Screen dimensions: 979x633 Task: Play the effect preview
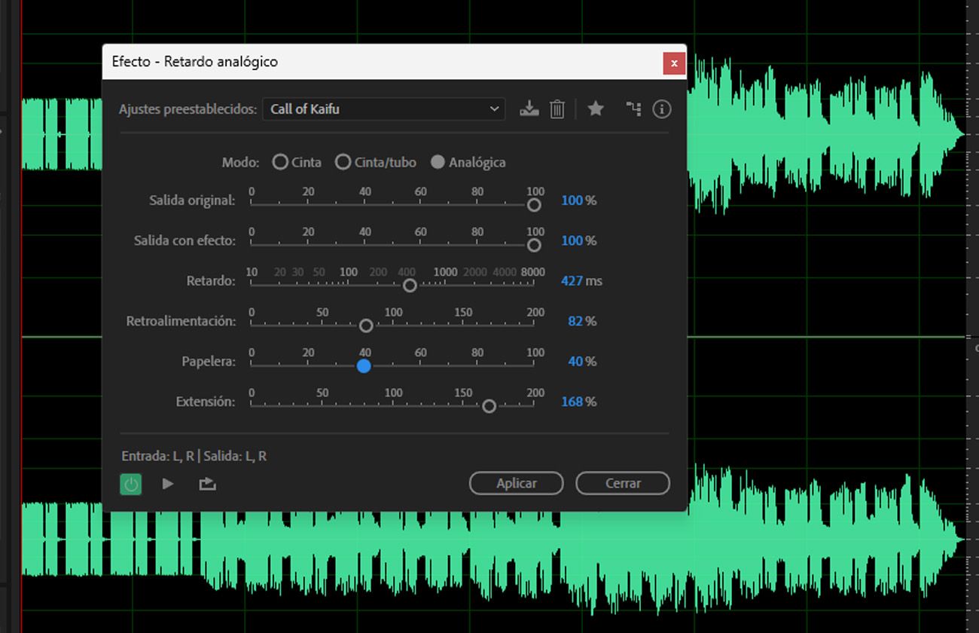168,484
